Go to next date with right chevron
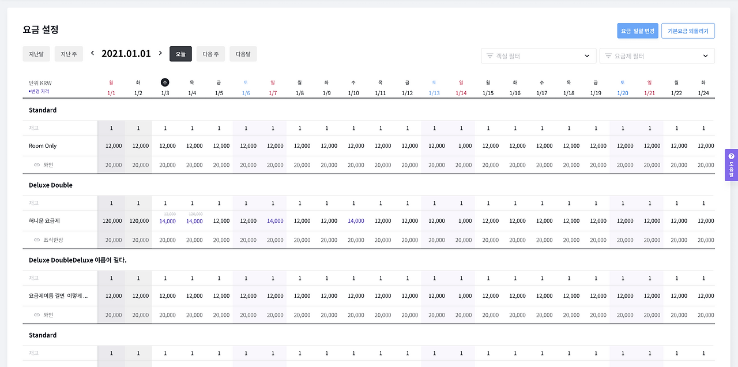Screen dimensions: 738x367 pos(160,53)
